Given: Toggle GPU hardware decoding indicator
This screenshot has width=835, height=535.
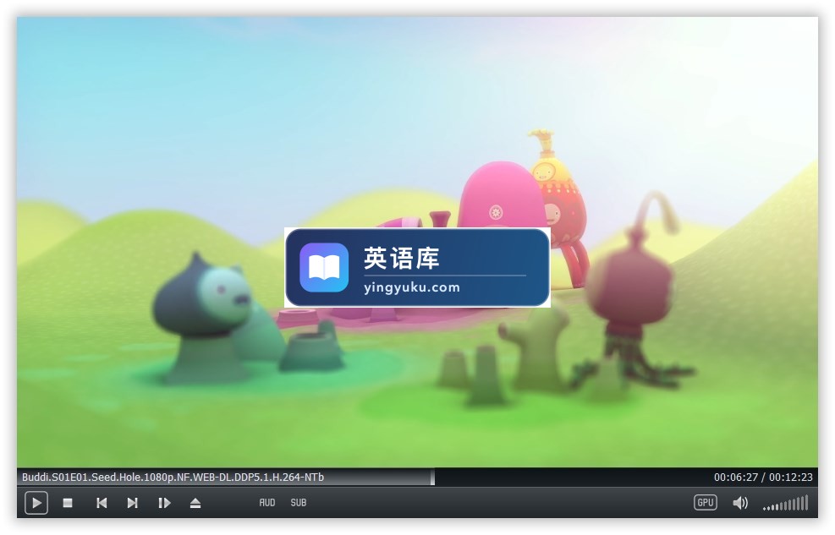Looking at the screenshot, I should [x=705, y=503].
